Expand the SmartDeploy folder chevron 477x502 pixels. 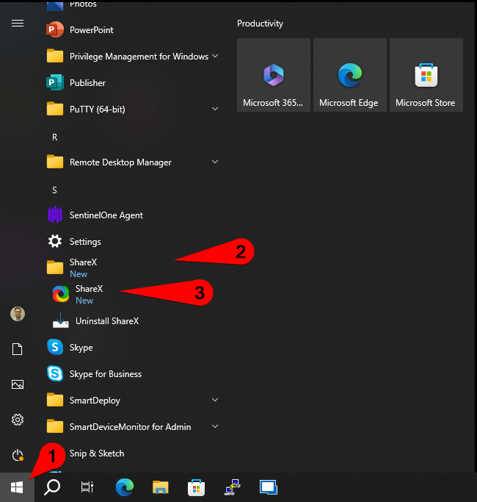(215, 400)
